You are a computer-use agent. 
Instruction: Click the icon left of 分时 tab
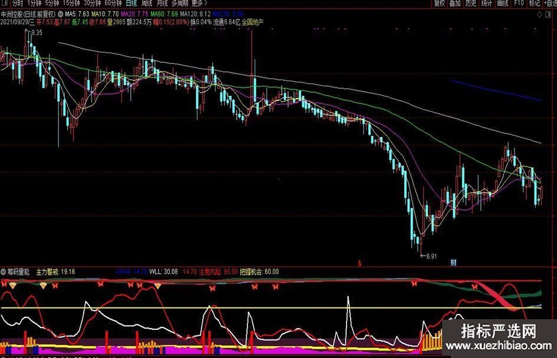[5, 4]
